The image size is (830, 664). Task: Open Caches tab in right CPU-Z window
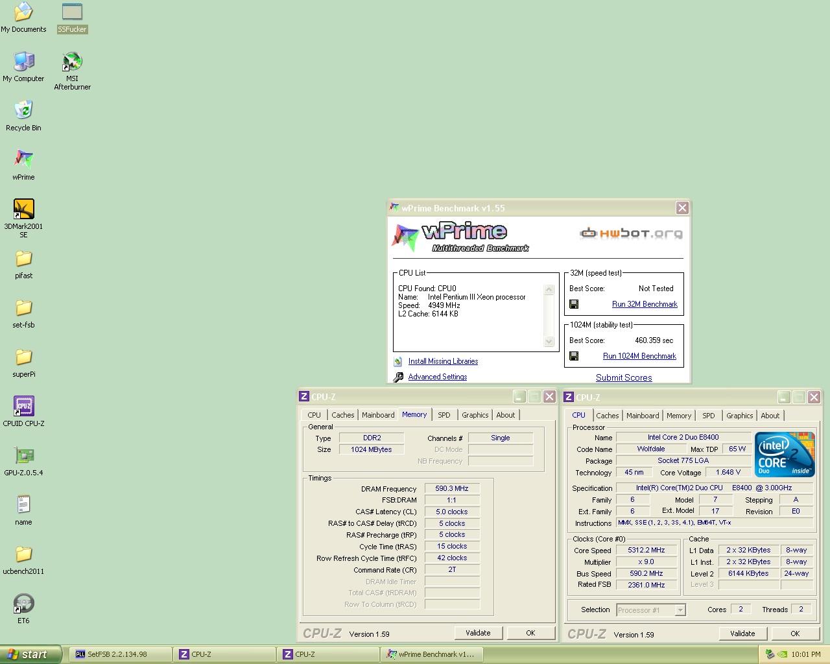coord(608,416)
